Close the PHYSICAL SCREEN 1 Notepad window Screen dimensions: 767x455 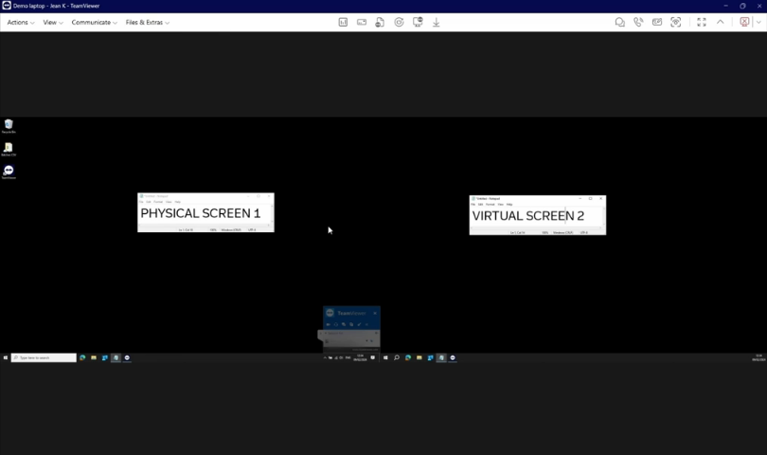(269, 196)
